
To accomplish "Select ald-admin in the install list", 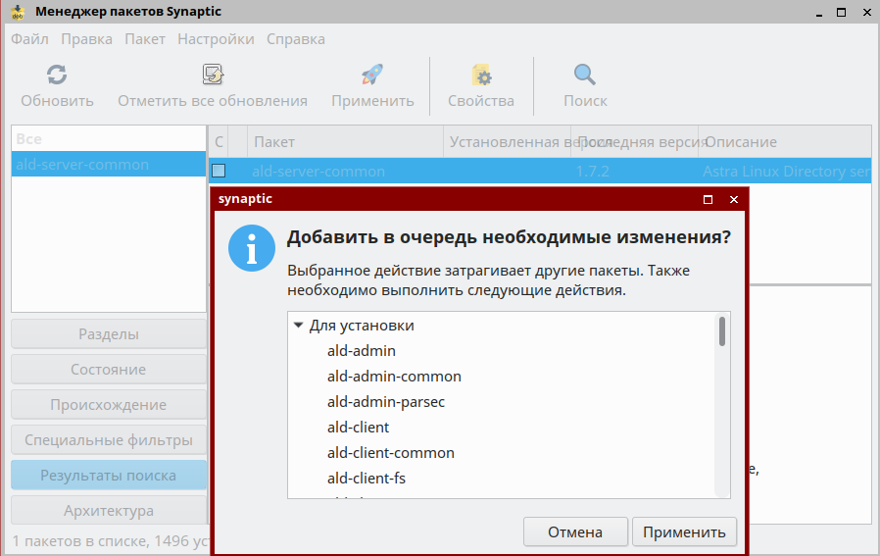I will (362, 351).
